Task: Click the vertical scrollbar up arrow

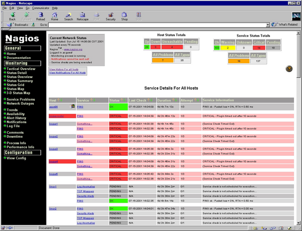Action: [x=298, y=33]
